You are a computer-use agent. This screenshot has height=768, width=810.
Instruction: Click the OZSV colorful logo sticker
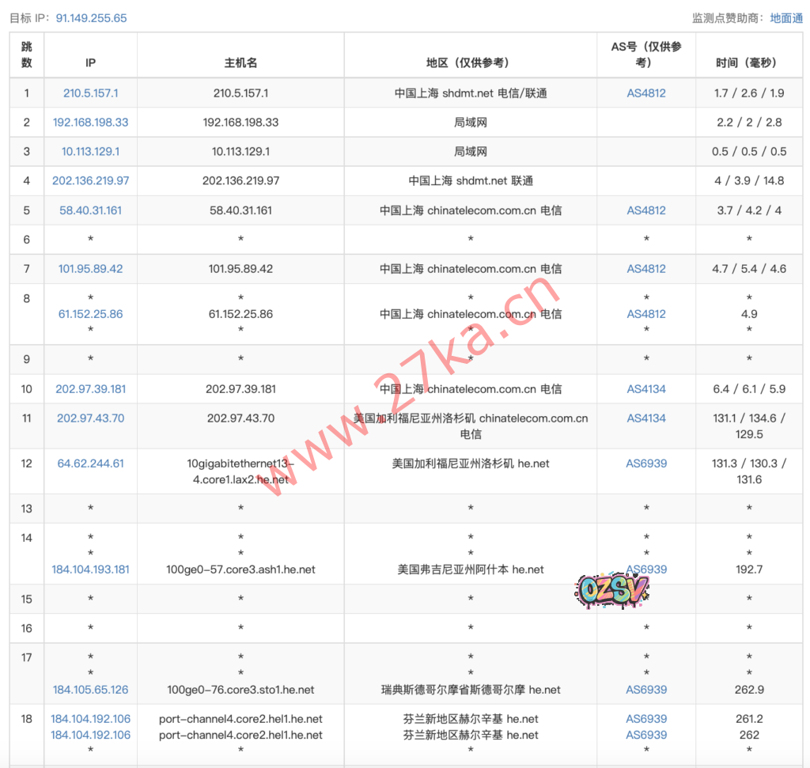(x=612, y=588)
